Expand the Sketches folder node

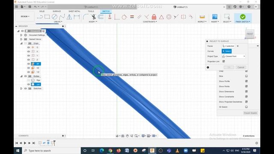click(21, 89)
